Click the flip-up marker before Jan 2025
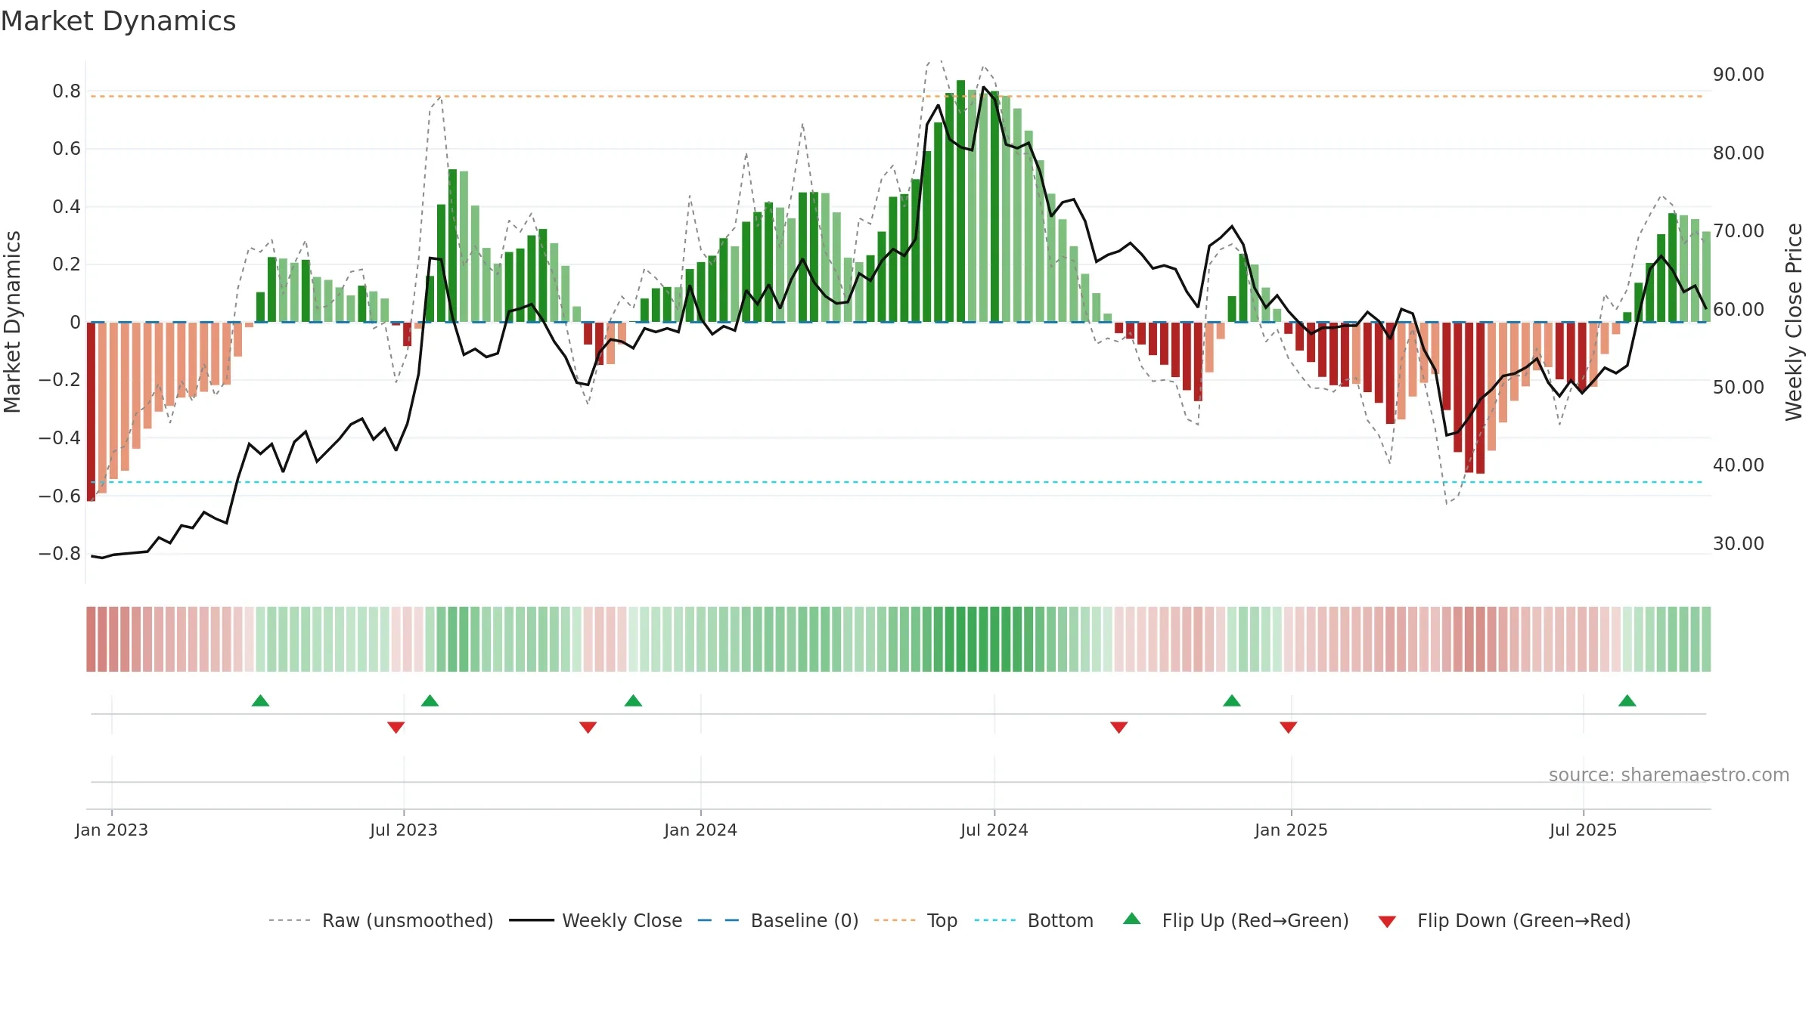The image size is (1815, 1020). 1231,700
